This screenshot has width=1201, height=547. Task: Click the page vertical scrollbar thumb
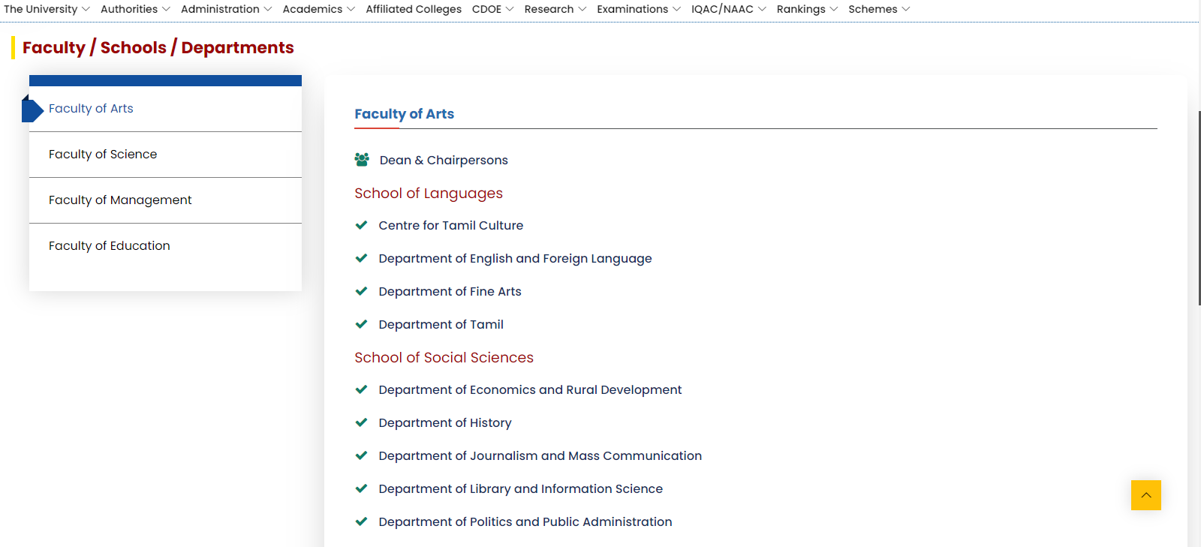[1199, 208]
